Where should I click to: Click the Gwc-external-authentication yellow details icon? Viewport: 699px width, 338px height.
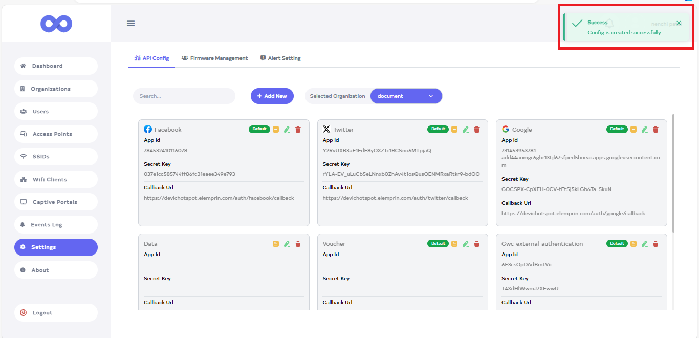click(x=634, y=244)
